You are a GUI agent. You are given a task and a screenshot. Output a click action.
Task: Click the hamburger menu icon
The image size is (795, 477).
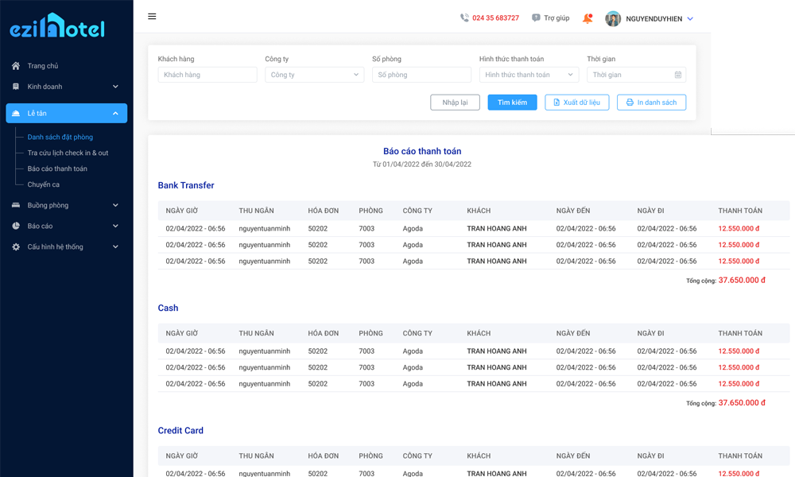click(x=152, y=17)
